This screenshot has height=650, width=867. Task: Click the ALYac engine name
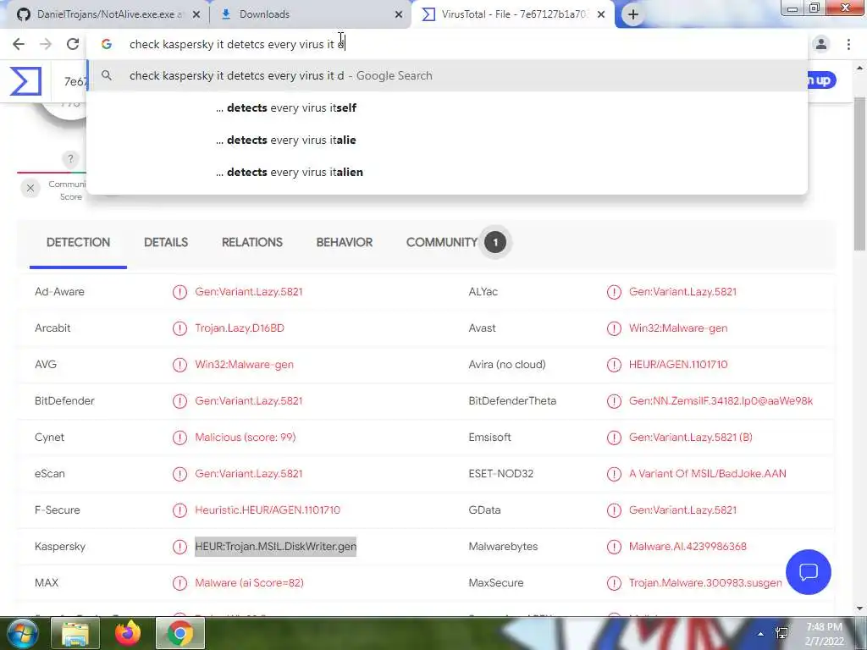[x=483, y=292]
